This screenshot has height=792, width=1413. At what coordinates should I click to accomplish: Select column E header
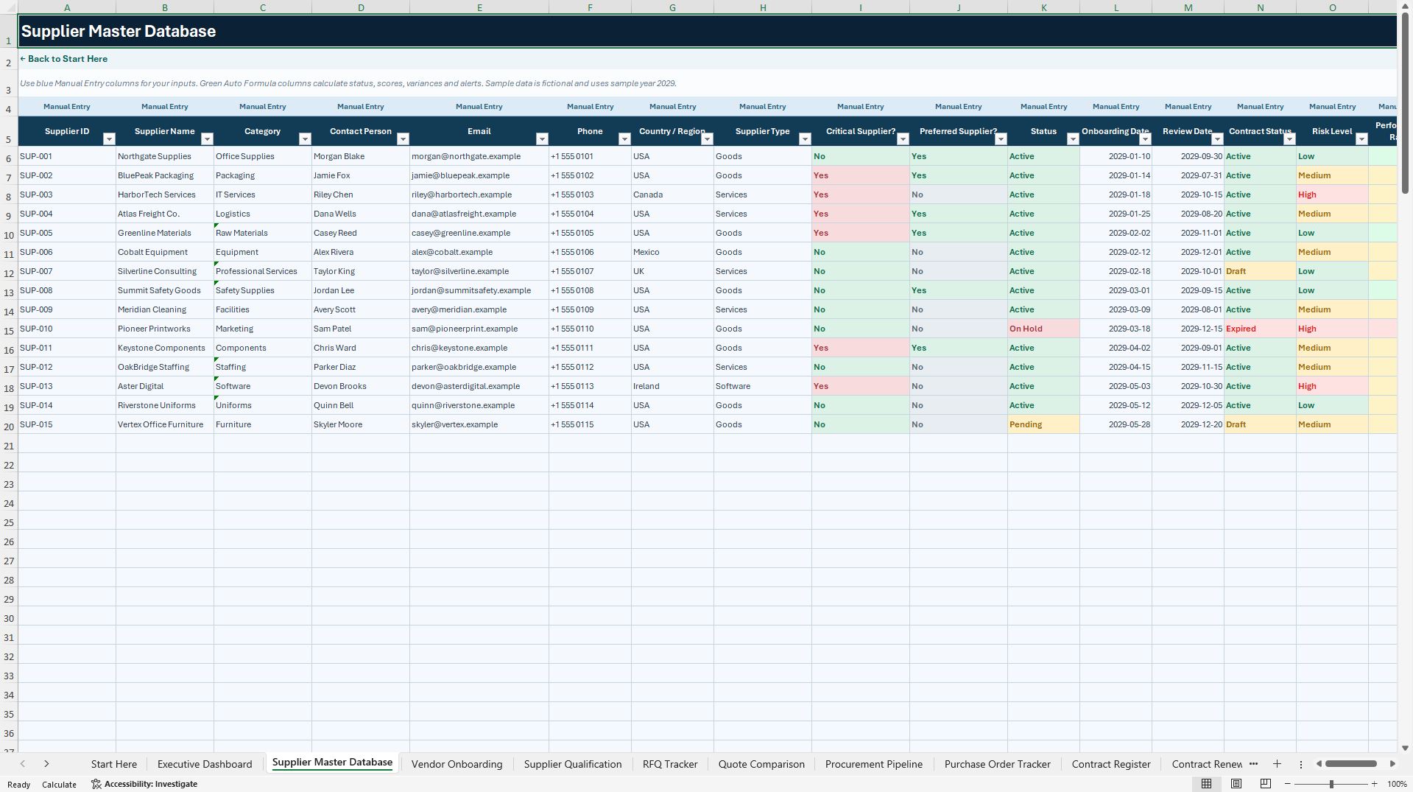coord(479,7)
